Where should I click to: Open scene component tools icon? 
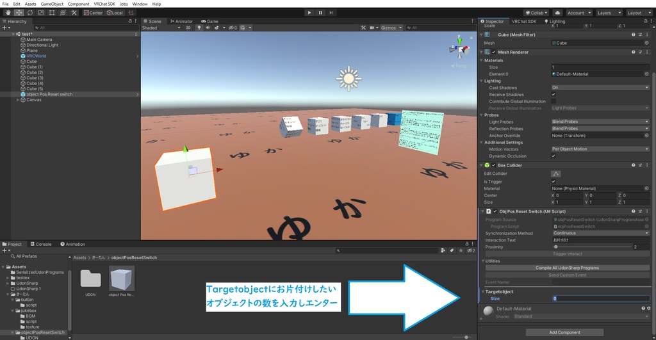point(363,28)
